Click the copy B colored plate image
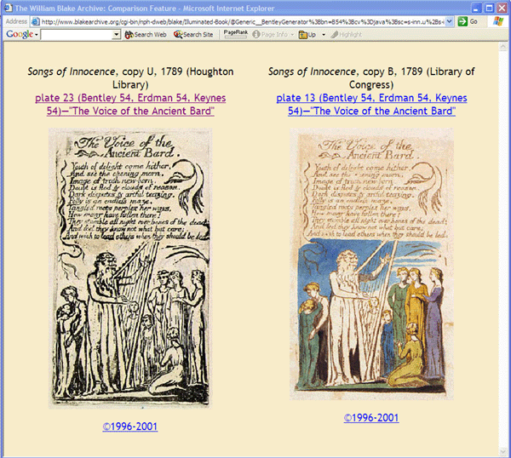The image size is (511, 458). point(371,264)
